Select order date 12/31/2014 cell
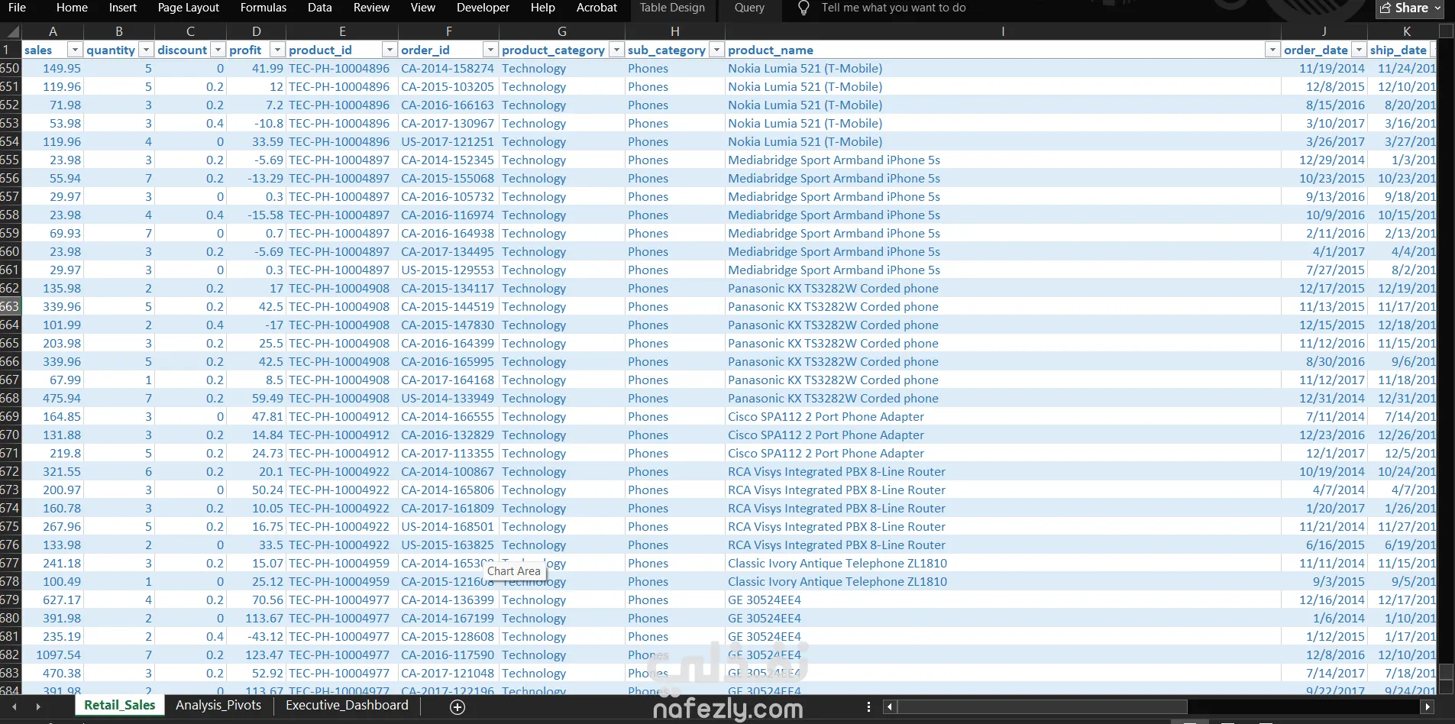 point(1324,398)
